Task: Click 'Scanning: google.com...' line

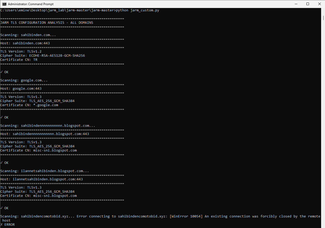Action: pos(24,80)
